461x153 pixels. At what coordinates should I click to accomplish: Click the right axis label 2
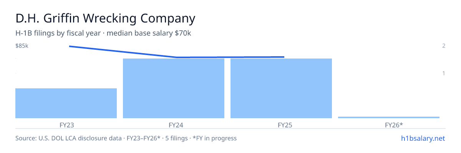click(444, 46)
